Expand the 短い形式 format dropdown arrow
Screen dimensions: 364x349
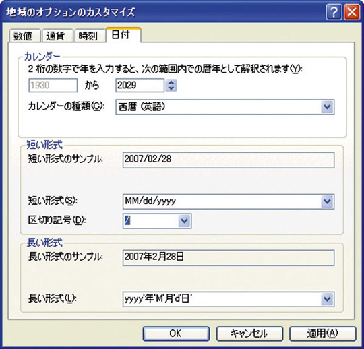(x=328, y=201)
